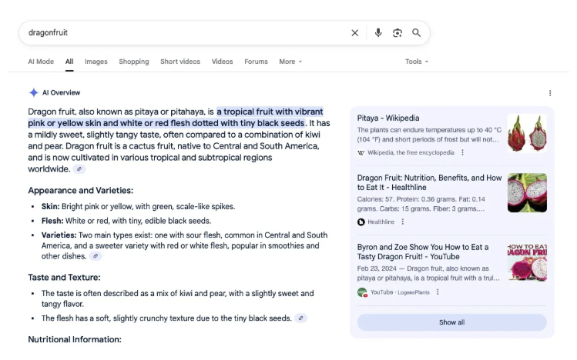Click the Healthline favicon
Image resolution: width=577 pixels, height=360 pixels.
coord(361,222)
